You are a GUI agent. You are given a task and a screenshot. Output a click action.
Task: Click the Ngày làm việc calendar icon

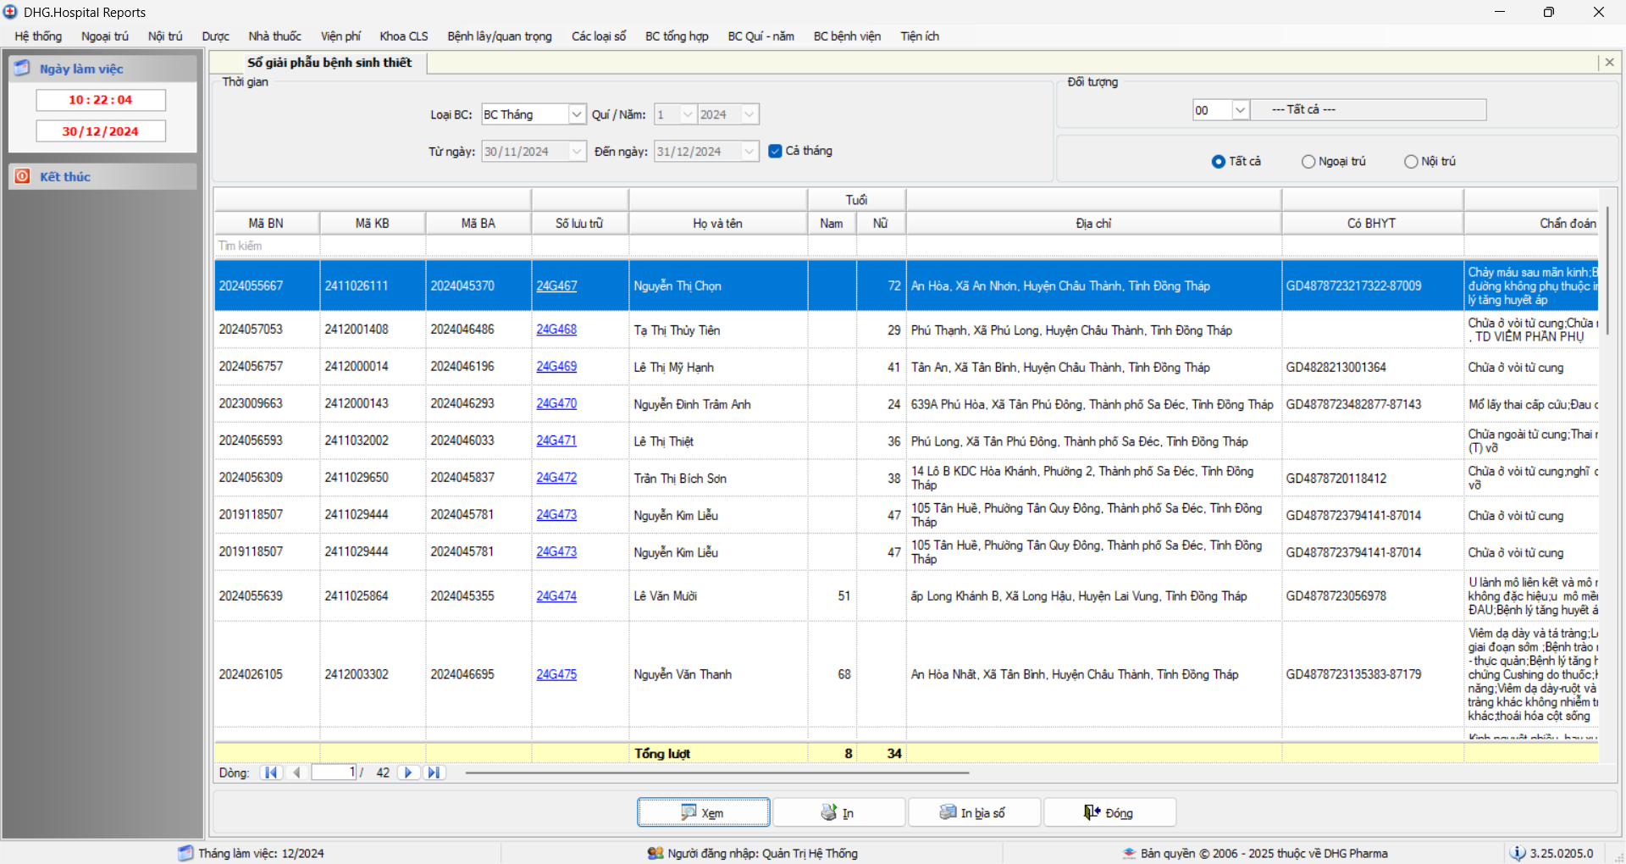click(22, 69)
